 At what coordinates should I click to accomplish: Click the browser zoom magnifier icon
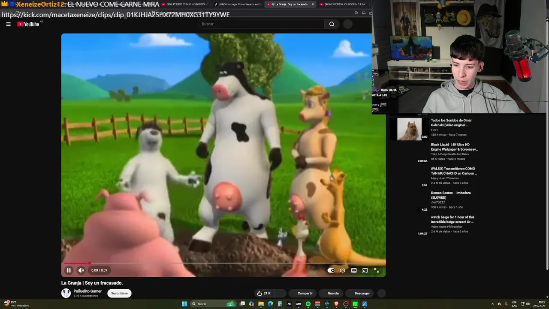[x=356, y=13]
